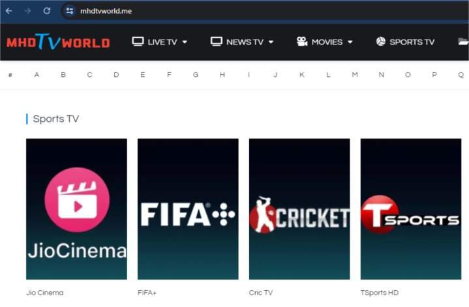The width and height of the screenshot is (469, 307).
Task: Click the browser back arrow
Action: coord(8,11)
